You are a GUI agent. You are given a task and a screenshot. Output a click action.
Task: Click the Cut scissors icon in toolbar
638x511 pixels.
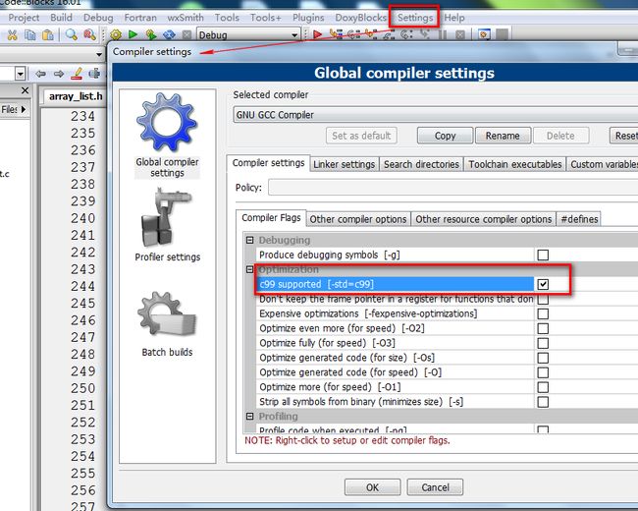[13, 35]
